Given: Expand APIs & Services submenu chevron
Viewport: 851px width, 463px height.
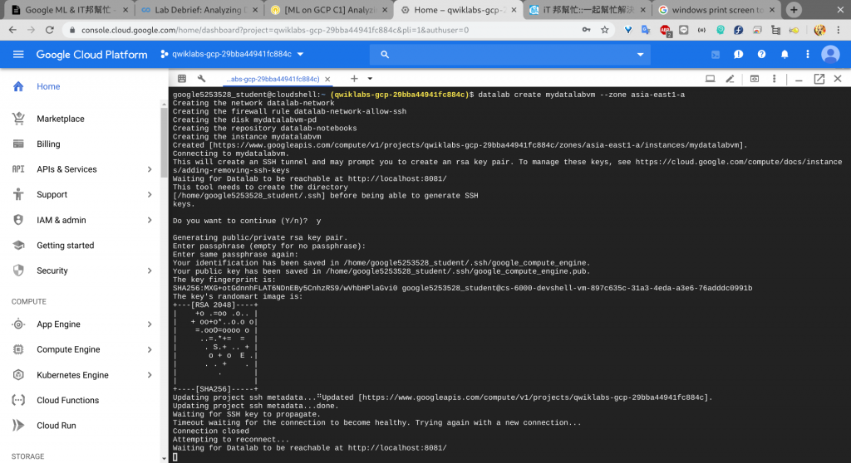Looking at the screenshot, I should [150, 169].
